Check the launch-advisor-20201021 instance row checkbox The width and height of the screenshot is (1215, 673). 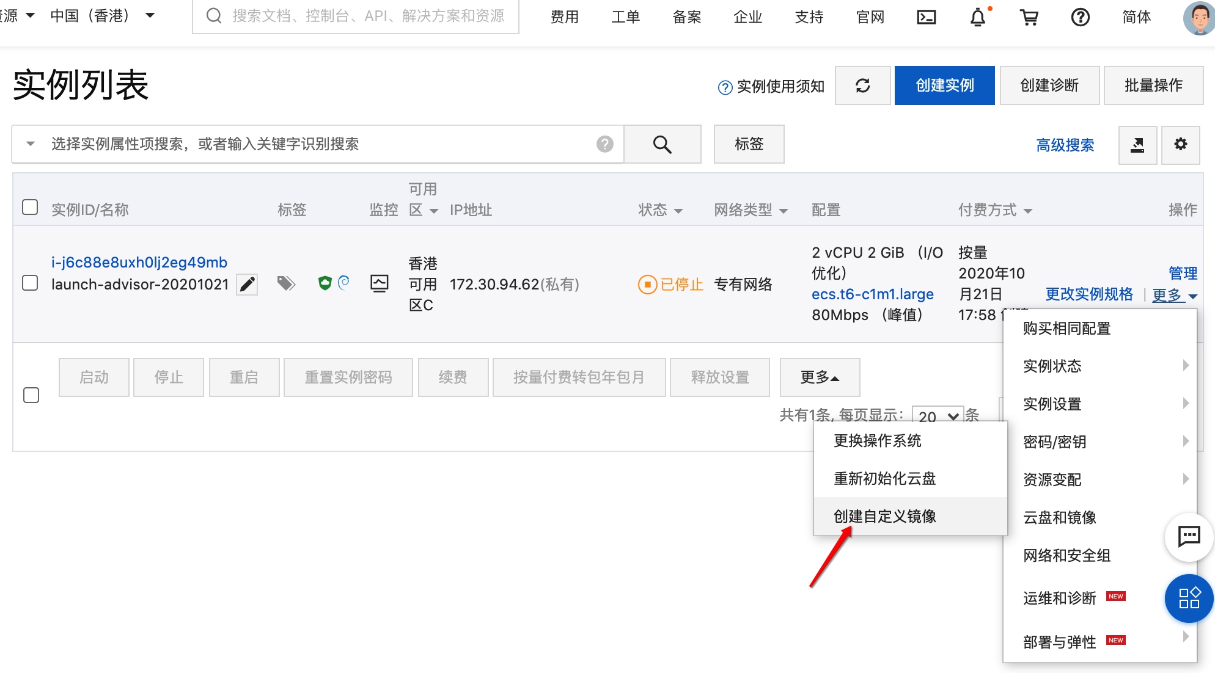point(30,283)
